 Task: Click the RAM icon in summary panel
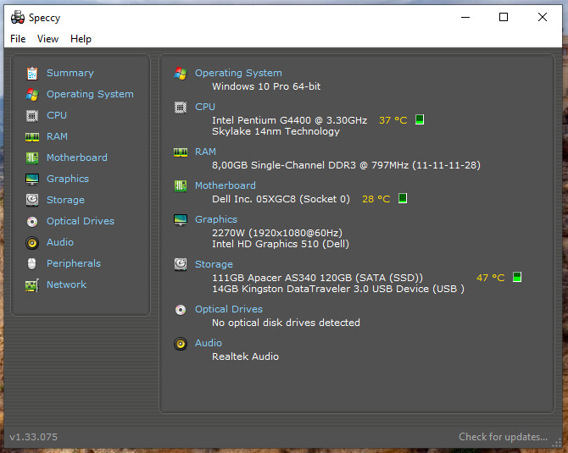pyautogui.click(x=181, y=152)
